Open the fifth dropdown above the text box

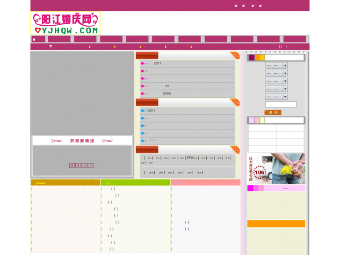pyautogui.click(x=276, y=96)
